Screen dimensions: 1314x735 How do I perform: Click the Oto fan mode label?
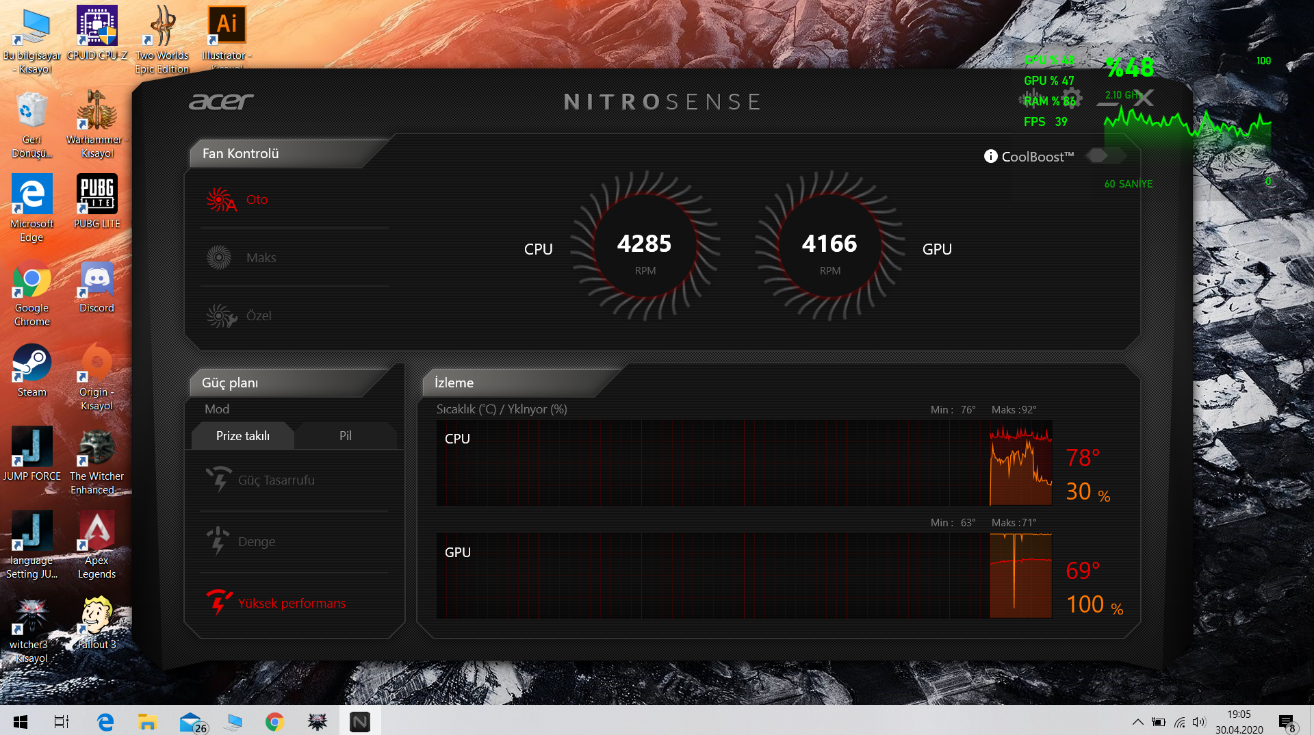pos(257,200)
